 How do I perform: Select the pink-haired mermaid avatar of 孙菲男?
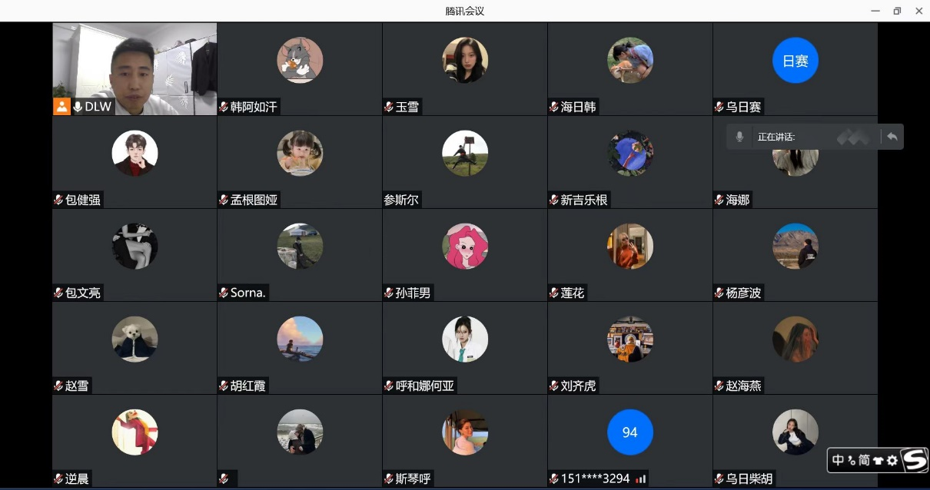click(465, 247)
